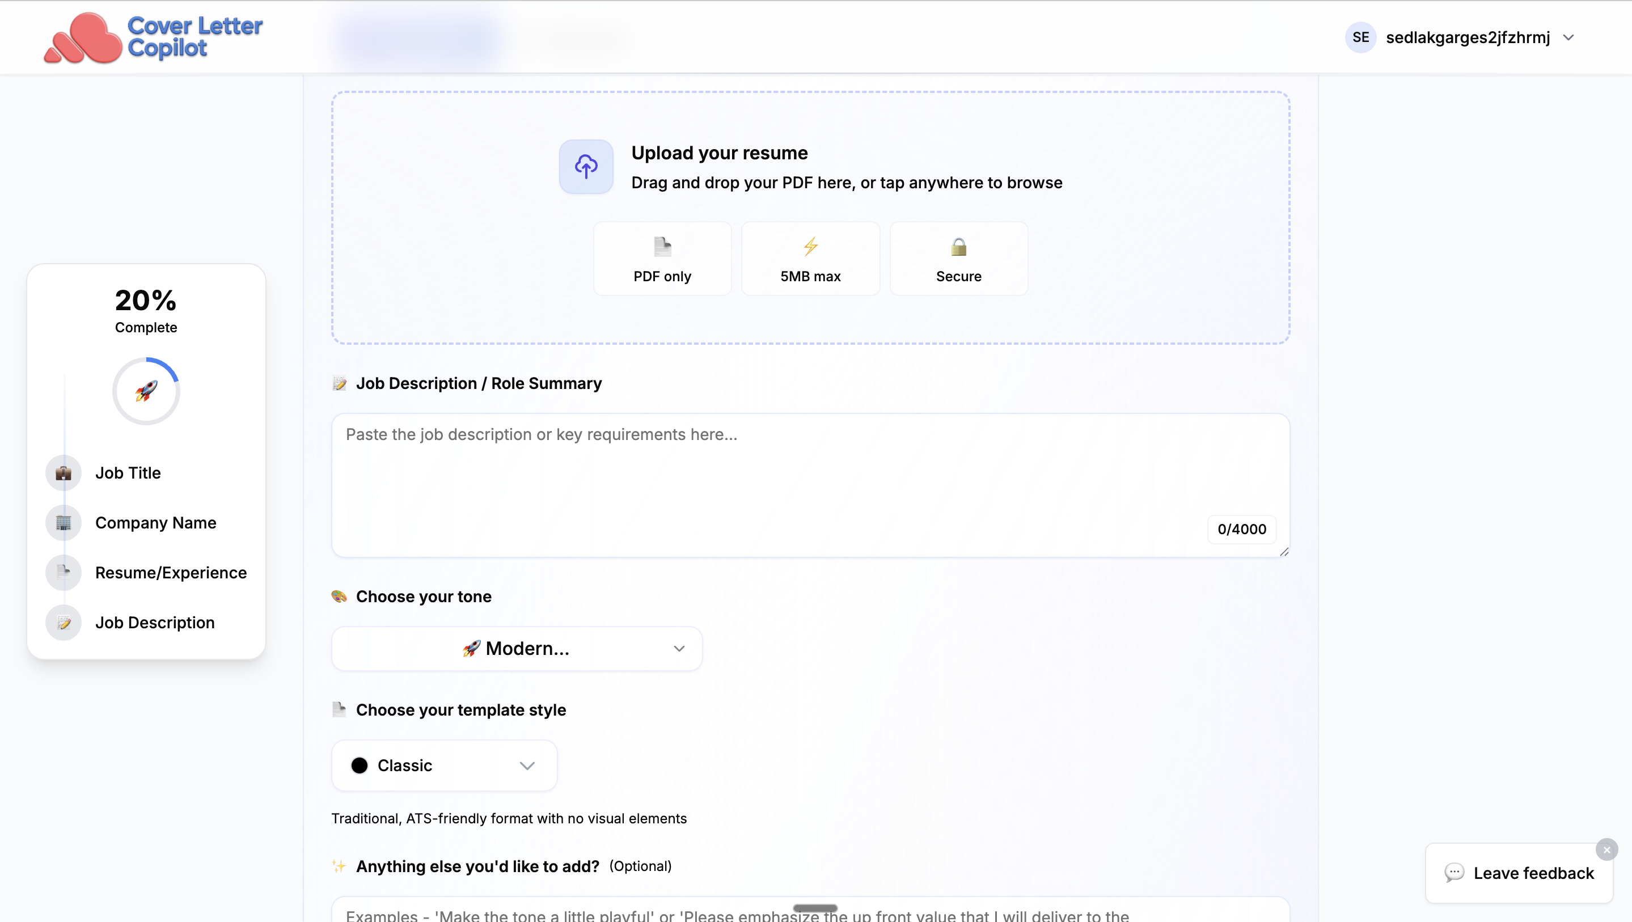Jump to the Company Name step
This screenshot has width=1632, height=922.
[155, 523]
